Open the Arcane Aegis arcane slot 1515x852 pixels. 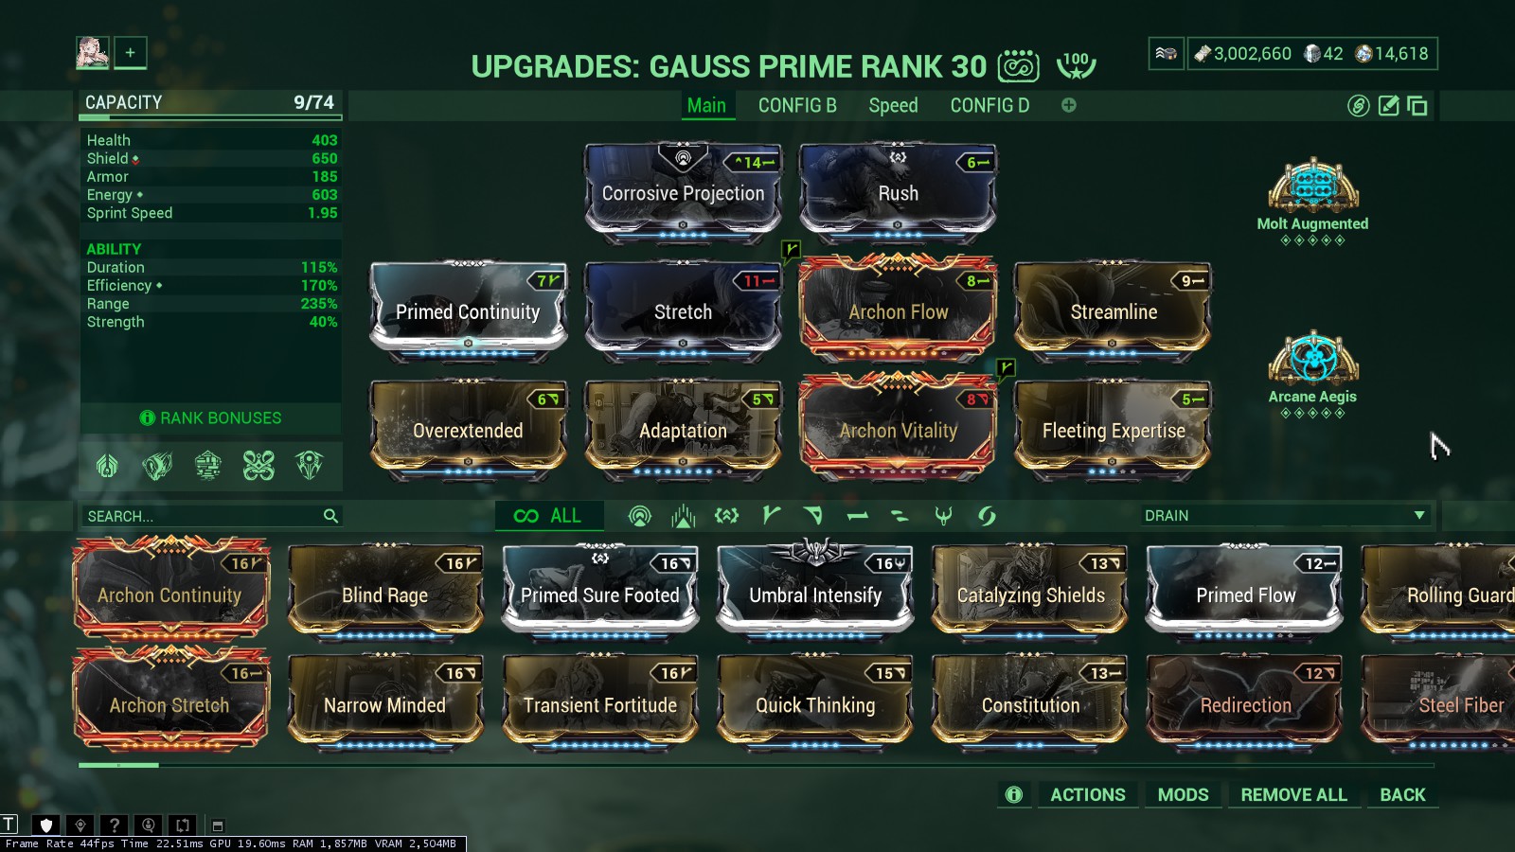pyautogui.click(x=1312, y=372)
